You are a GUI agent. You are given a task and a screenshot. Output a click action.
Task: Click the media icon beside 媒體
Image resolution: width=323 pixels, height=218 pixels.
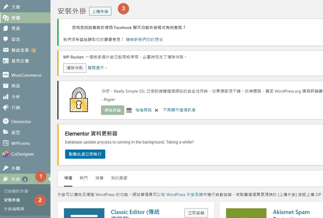coord(5,18)
